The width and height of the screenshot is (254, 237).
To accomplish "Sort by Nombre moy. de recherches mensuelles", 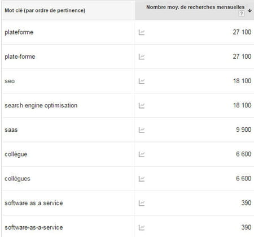I will (195, 7).
